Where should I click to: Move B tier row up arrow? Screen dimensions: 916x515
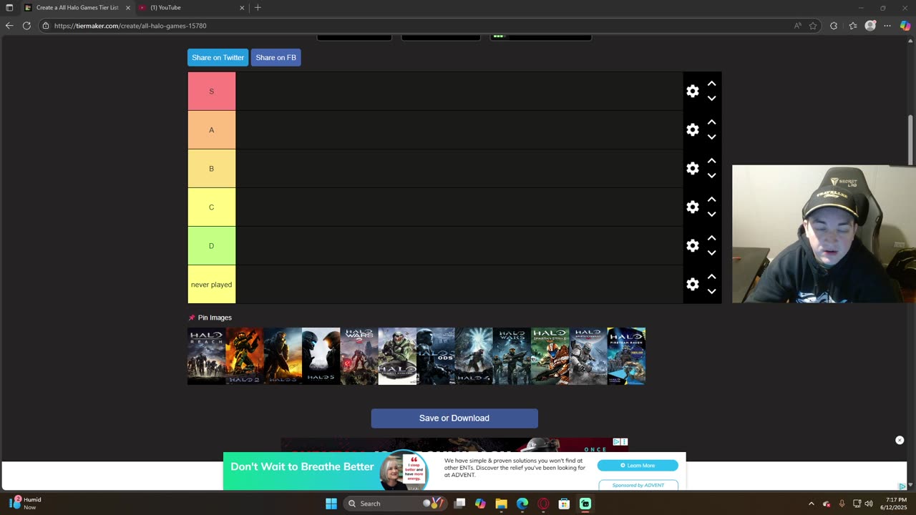pyautogui.click(x=711, y=161)
